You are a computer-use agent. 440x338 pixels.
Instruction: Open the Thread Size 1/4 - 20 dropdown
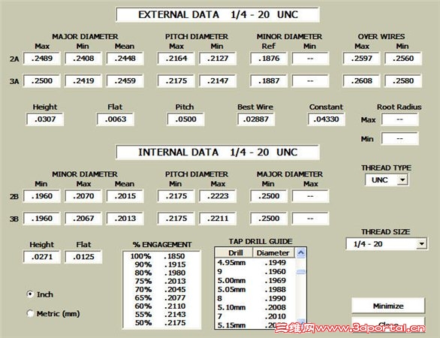click(x=421, y=243)
